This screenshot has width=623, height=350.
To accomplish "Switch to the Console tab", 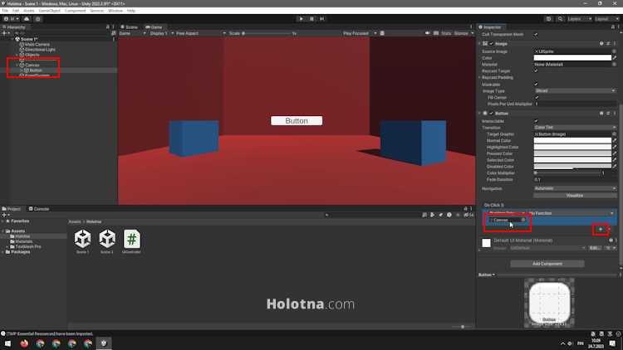I will [x=39, y=209].
